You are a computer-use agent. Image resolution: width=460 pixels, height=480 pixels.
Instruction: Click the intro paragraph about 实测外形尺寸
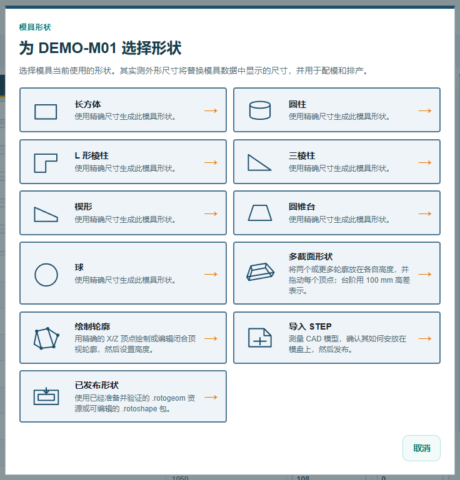(x=194, y=71)
